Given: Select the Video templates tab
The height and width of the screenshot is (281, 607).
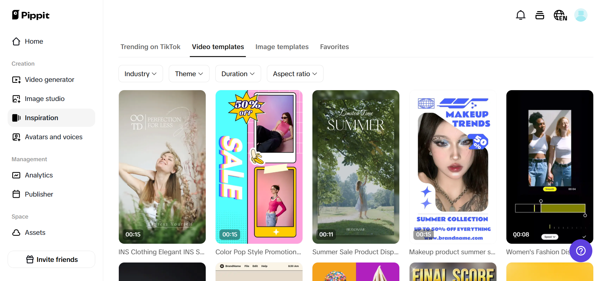Looking at the screenshot, I should pos(218,47).
